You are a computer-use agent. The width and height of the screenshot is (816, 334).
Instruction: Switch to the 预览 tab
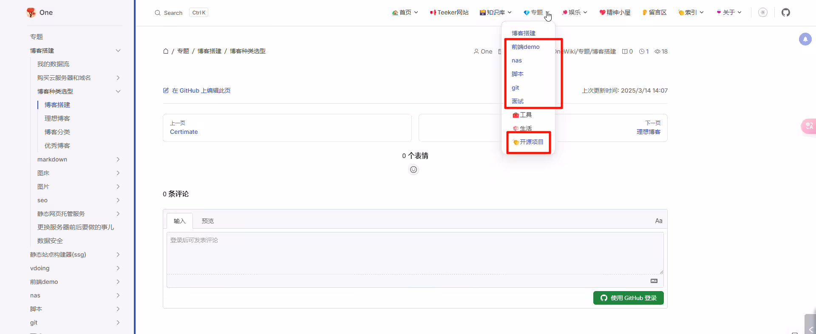pos(208,221)
